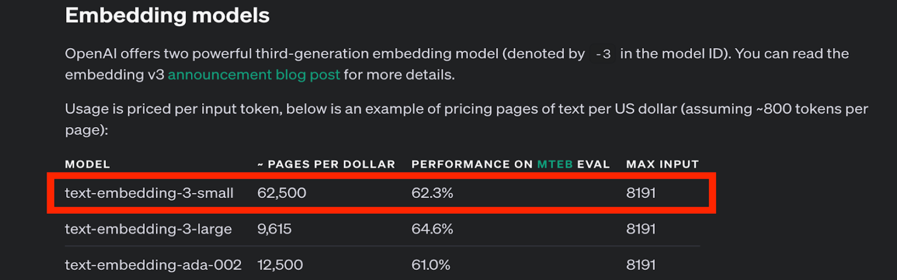The height and width of the screenshot is (280, 897).
Task: Click the 62.3% performance value
Action: (x=432, y=193)
